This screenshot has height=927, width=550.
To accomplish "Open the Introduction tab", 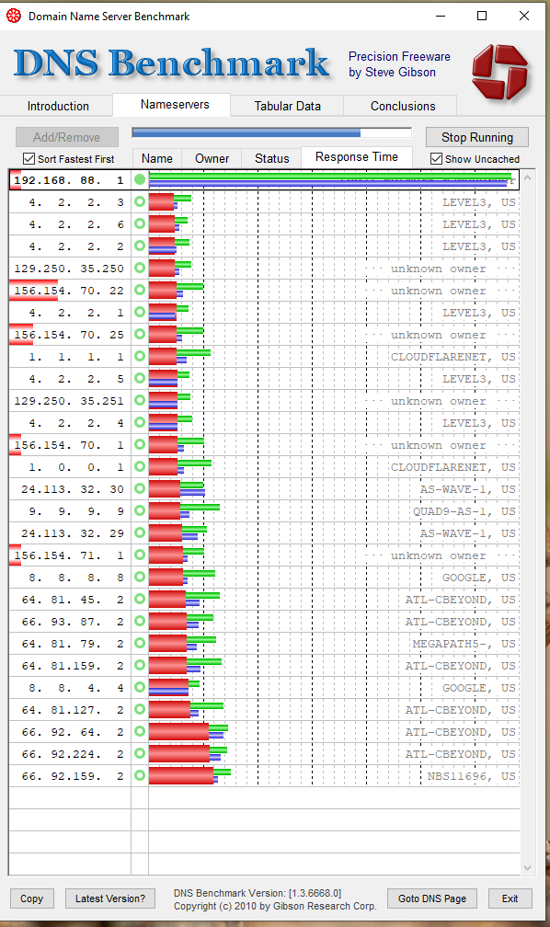I will tap(58, 107).
